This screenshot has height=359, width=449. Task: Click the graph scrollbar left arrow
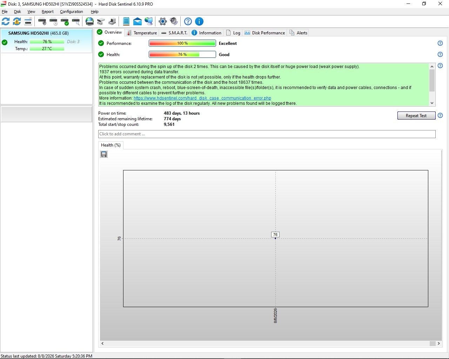pyautogui.click(x=102, y=344)
